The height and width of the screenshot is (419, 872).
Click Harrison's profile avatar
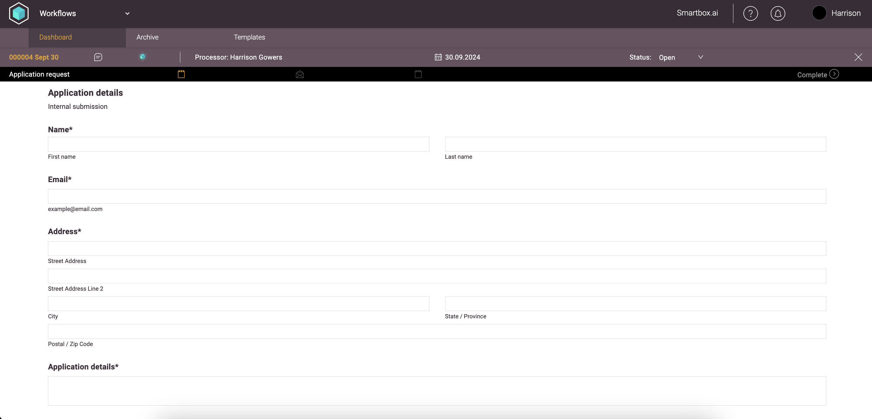point(819,13)
